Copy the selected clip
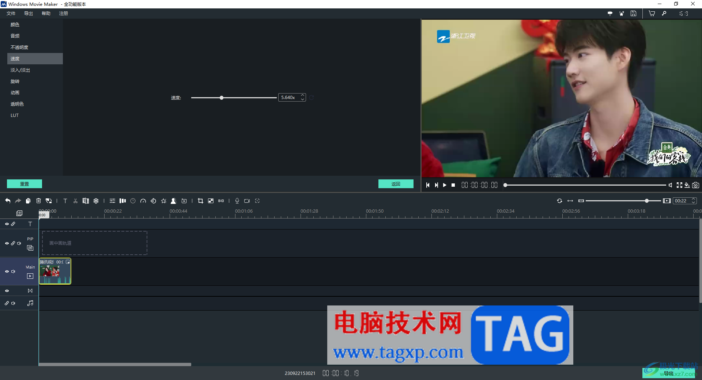Screen dimensions: 702x380 click(28, 201)
